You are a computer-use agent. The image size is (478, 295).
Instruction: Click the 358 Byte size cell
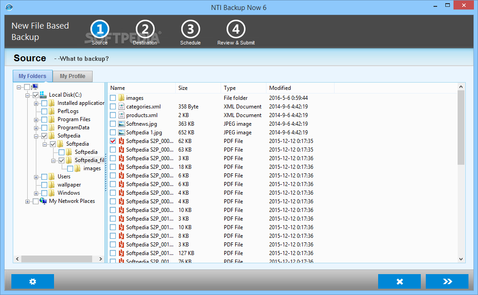[188, 106]
